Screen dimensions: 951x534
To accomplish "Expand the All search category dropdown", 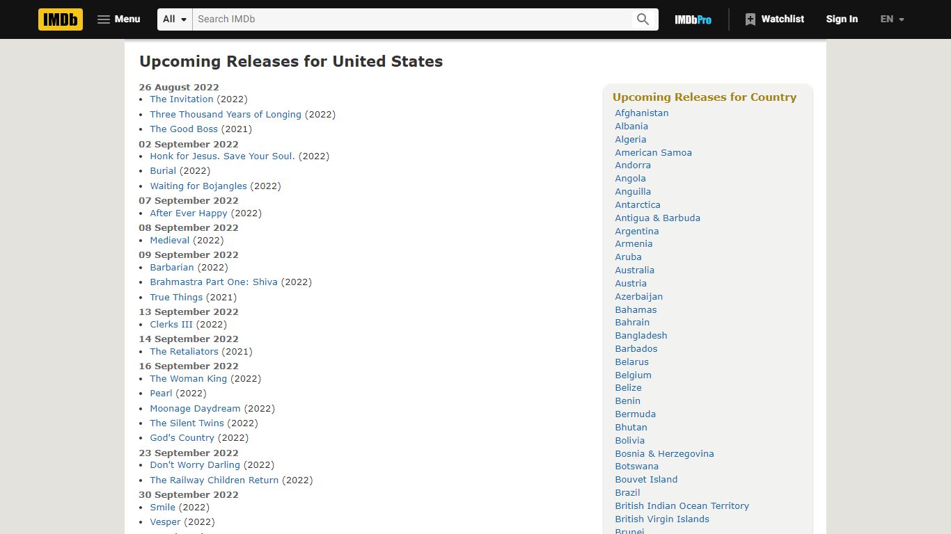I will coord(175,19).
